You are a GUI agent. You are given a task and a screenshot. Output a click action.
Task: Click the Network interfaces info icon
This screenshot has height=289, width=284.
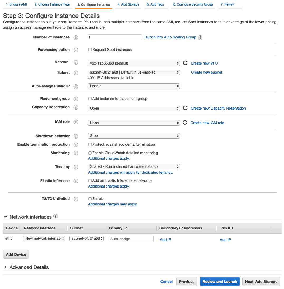55,216
